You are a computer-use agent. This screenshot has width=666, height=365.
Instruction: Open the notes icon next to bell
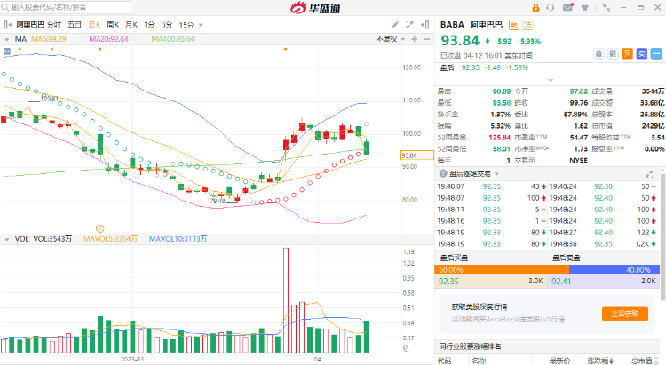click(613, 53)
